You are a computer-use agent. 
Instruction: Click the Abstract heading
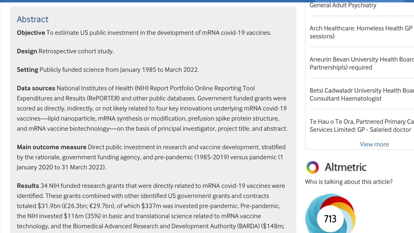[x=33, y=19]
